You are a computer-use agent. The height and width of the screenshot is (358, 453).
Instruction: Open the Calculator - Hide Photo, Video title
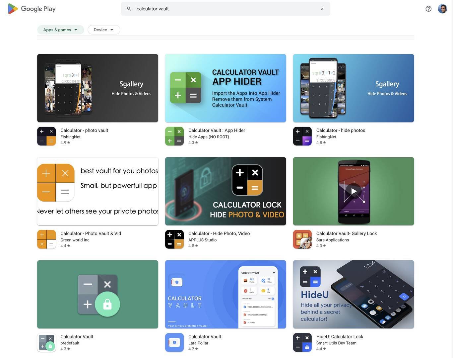219,233
